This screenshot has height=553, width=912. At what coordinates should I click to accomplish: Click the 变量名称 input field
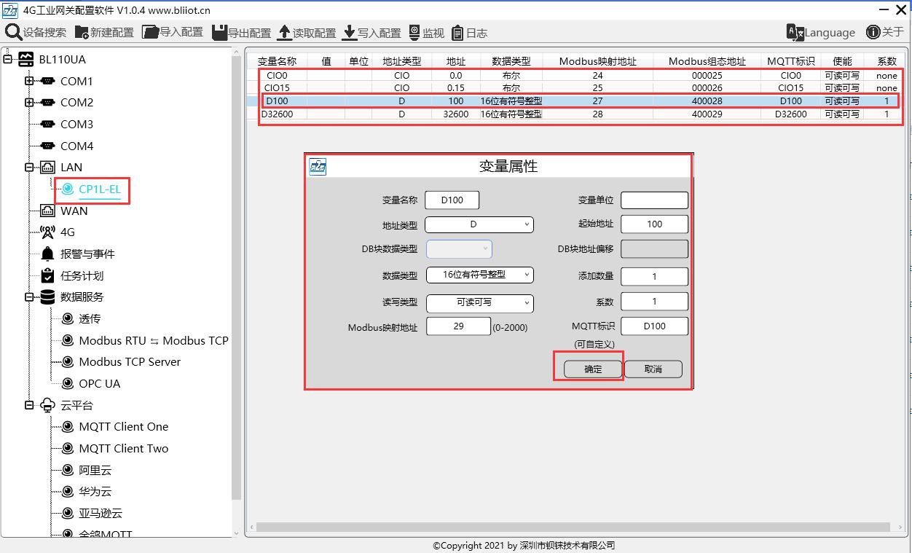click(x=452, y=200)
